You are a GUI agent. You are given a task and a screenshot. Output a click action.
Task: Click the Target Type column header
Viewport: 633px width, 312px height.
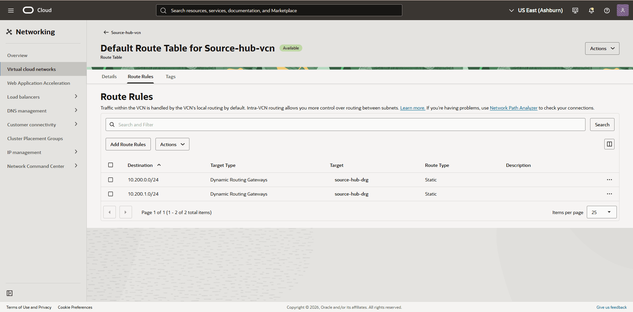[223, 165]
